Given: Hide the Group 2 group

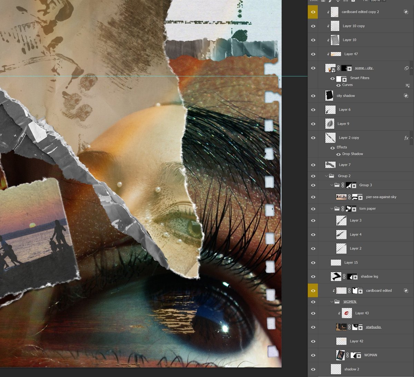Looking at the screenshot, I should point(313,176).
